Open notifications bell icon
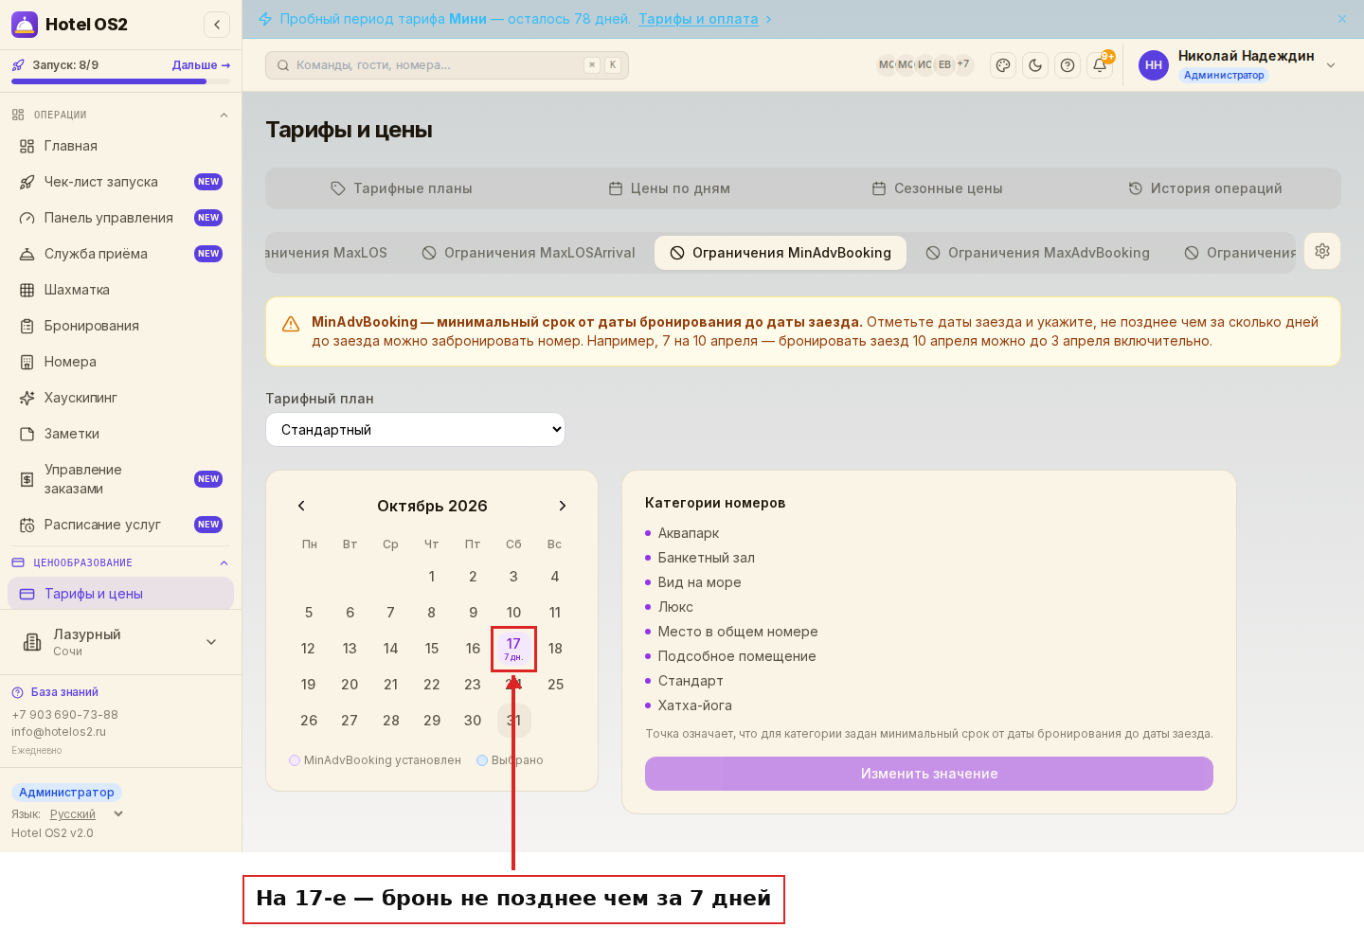This screenshot has width=1364, height=946. click(x=1100, y=65)
